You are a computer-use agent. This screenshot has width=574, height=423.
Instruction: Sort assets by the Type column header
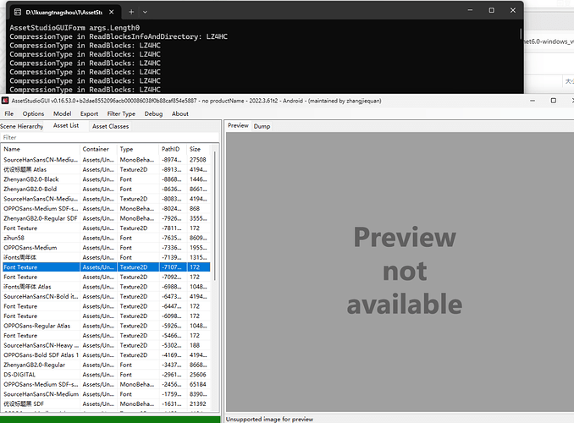137,149
